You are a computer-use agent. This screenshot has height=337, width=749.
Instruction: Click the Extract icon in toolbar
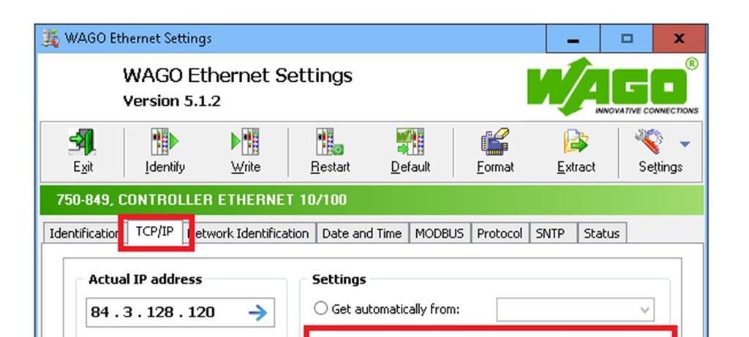pos(576,143)
